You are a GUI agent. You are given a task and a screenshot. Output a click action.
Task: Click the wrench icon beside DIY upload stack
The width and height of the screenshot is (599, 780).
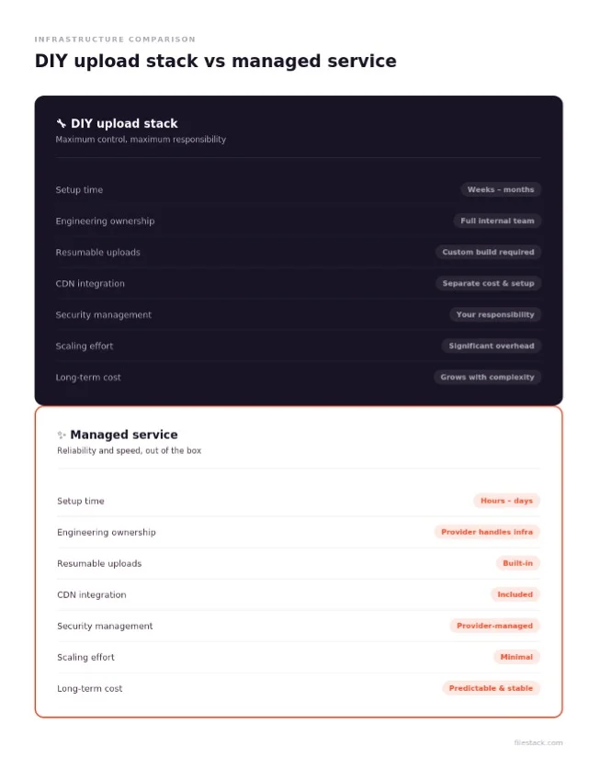[62, 123]
